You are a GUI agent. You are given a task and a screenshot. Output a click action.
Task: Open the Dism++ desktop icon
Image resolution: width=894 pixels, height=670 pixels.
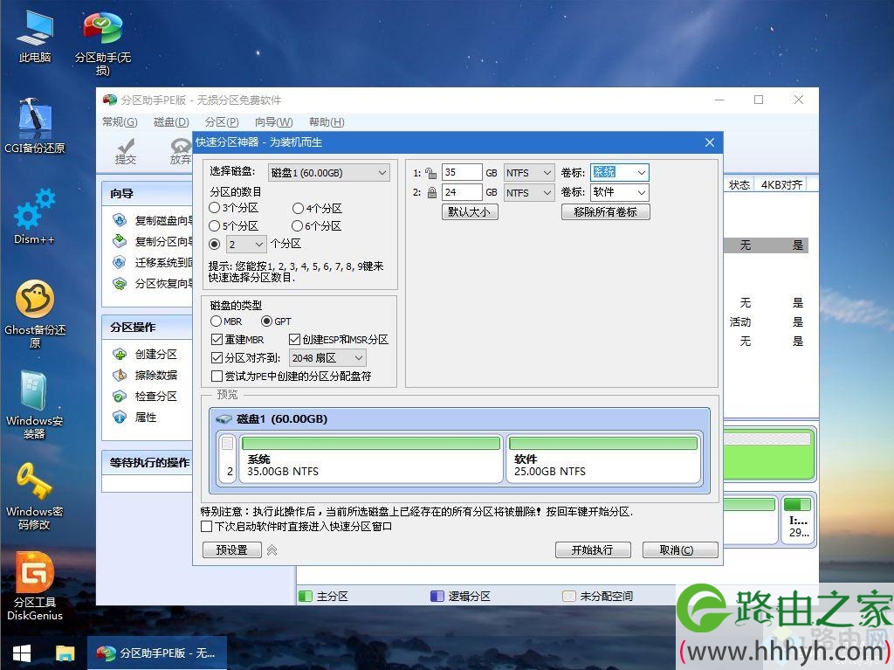tap(35, 217)
